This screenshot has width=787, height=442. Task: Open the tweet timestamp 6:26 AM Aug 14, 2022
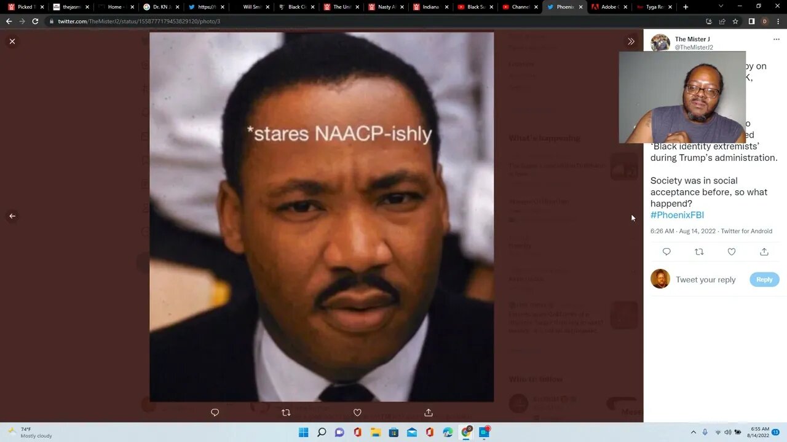click(683, 231)
